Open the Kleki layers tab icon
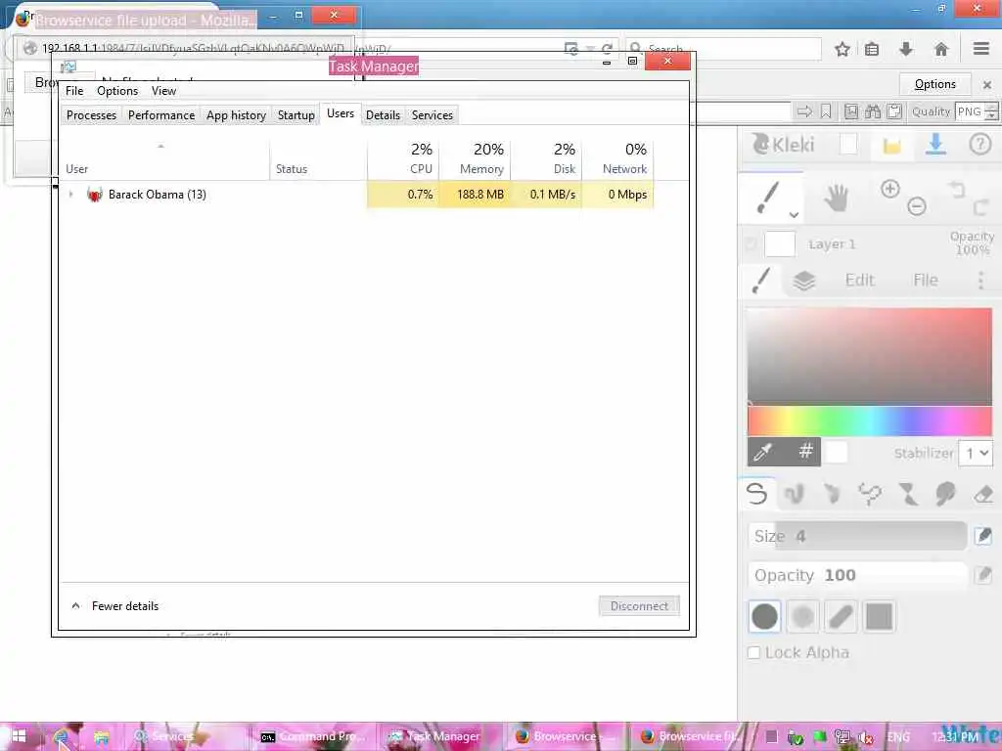The width and height of the screenshot is (1002, 751). tap(804, 281)
